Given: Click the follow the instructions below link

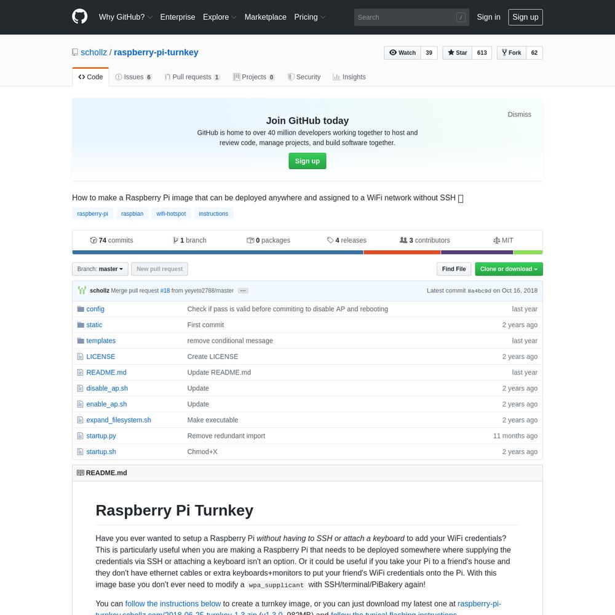Looking at the screenshot, I should tap(173, 604).
